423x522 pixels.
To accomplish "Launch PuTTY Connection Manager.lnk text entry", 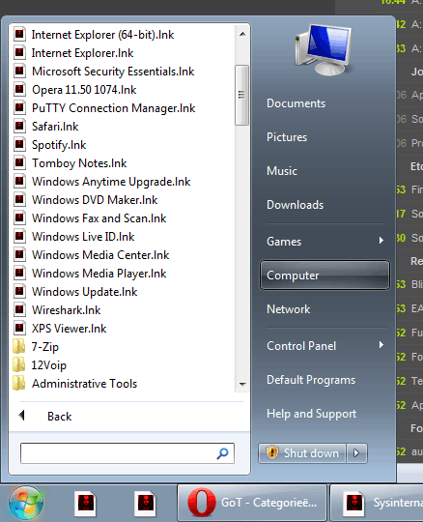I will [113, 108].
